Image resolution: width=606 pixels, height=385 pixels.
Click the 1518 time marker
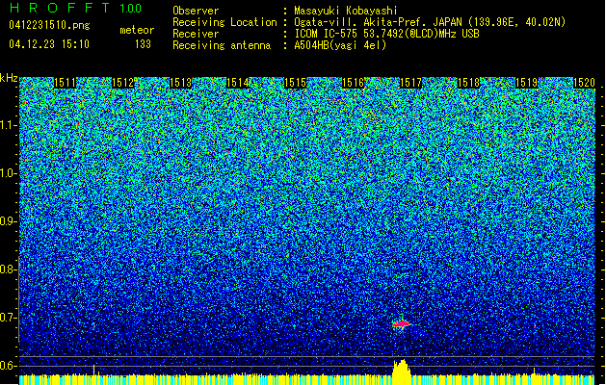468,83
